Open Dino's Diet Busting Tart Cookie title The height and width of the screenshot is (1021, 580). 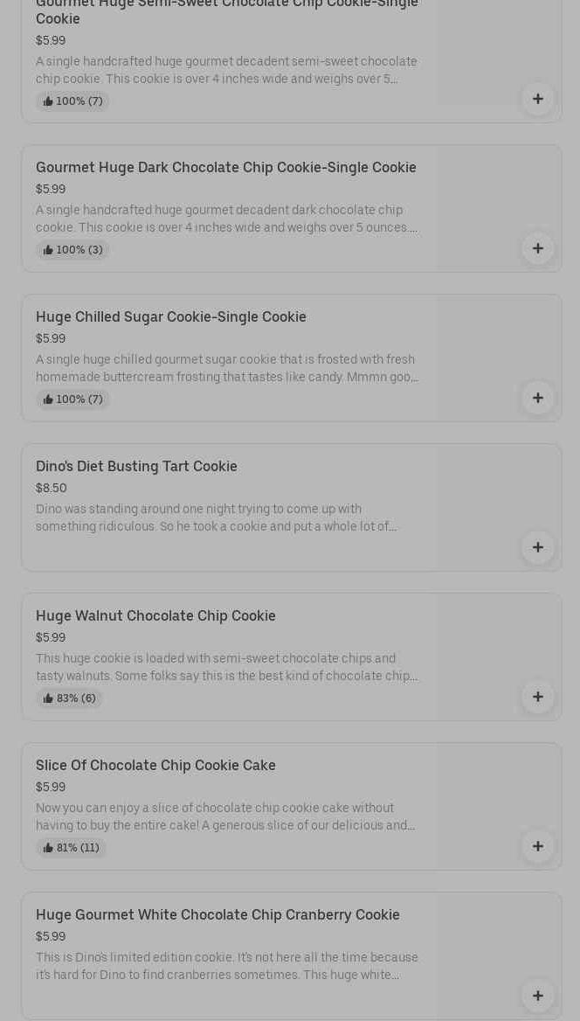tap(136, 466)
